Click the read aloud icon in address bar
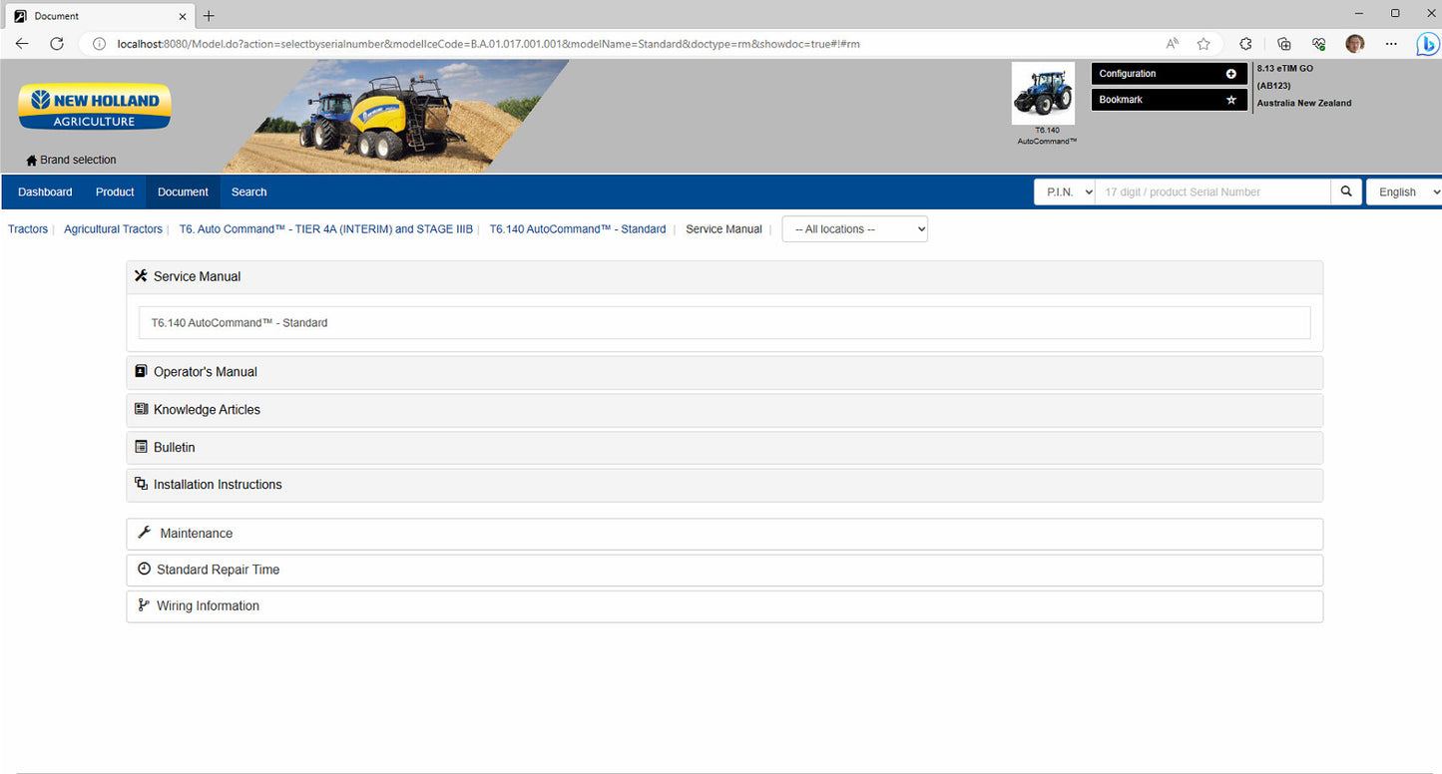 coord(1173,44)
